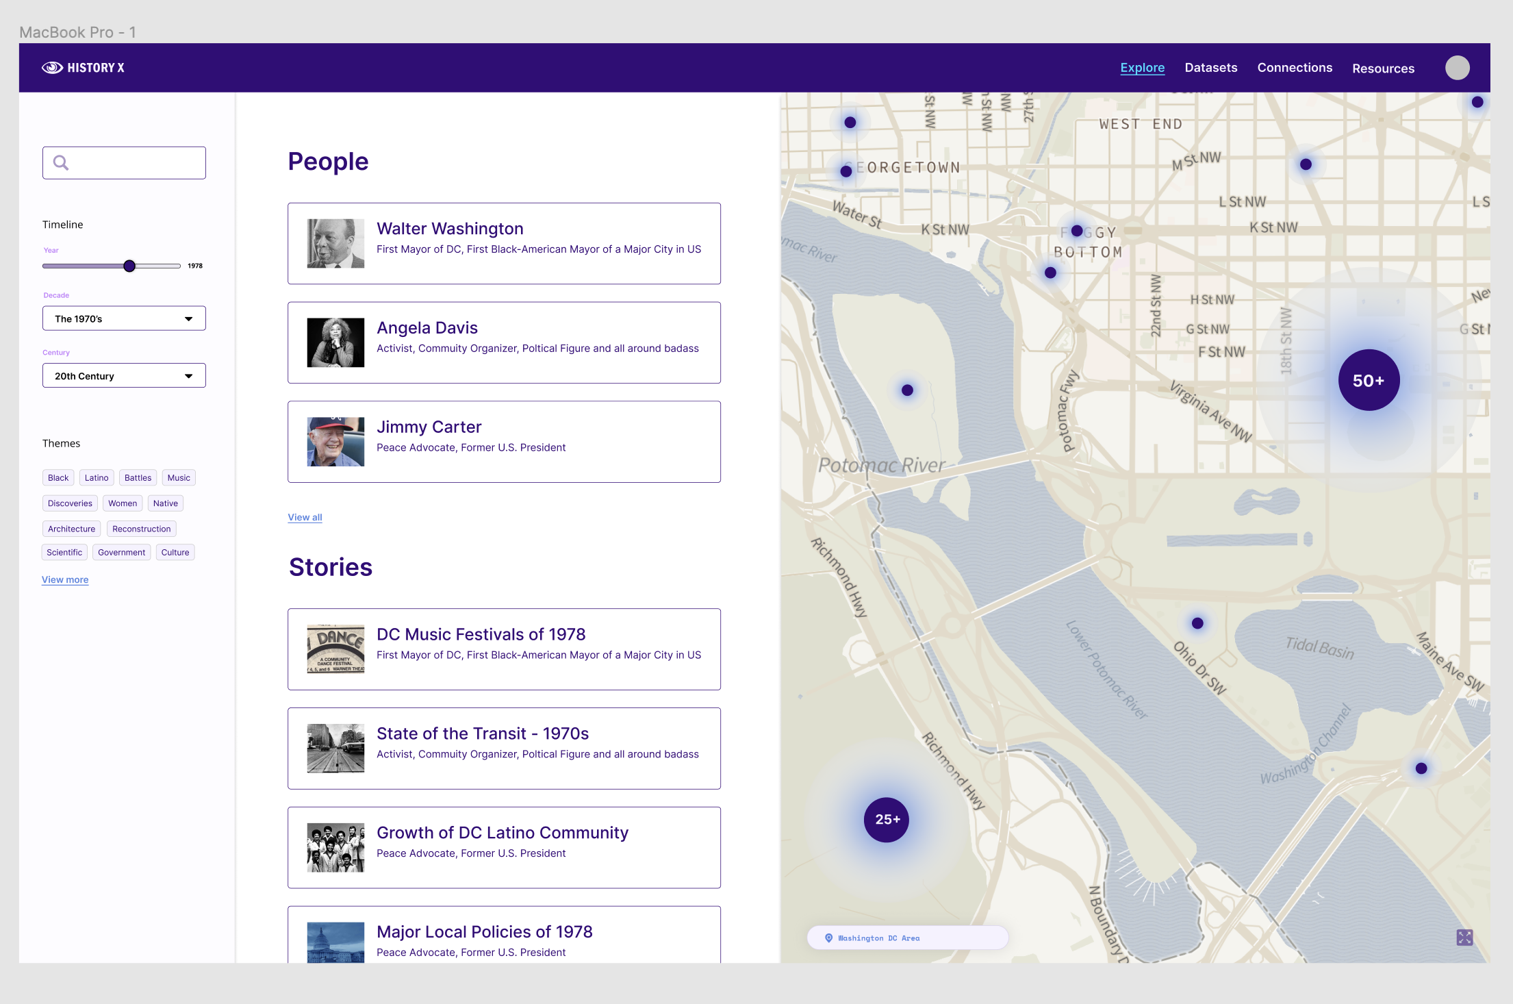Image resolution: width=1513 pixels, height=1004 pixels.
Task: Select the Culture theme tag
Action: tap(175, 552)
